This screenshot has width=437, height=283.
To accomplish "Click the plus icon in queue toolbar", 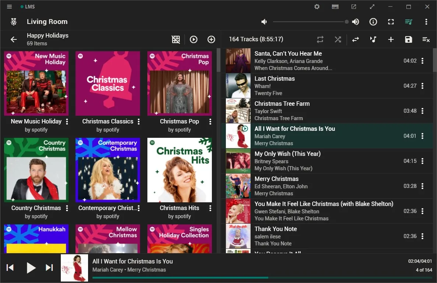I will click(x=391, y=39).
